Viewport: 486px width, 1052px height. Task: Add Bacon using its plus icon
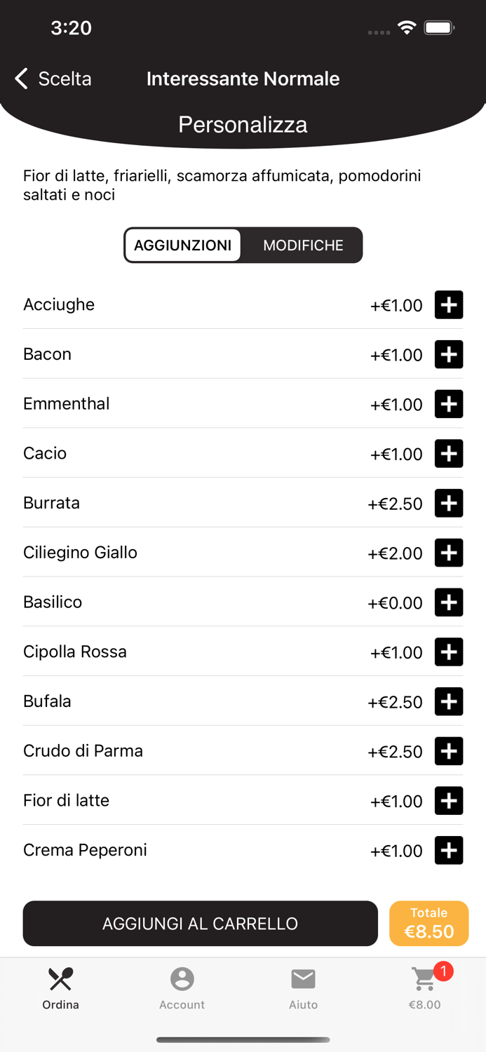(449, 354)
